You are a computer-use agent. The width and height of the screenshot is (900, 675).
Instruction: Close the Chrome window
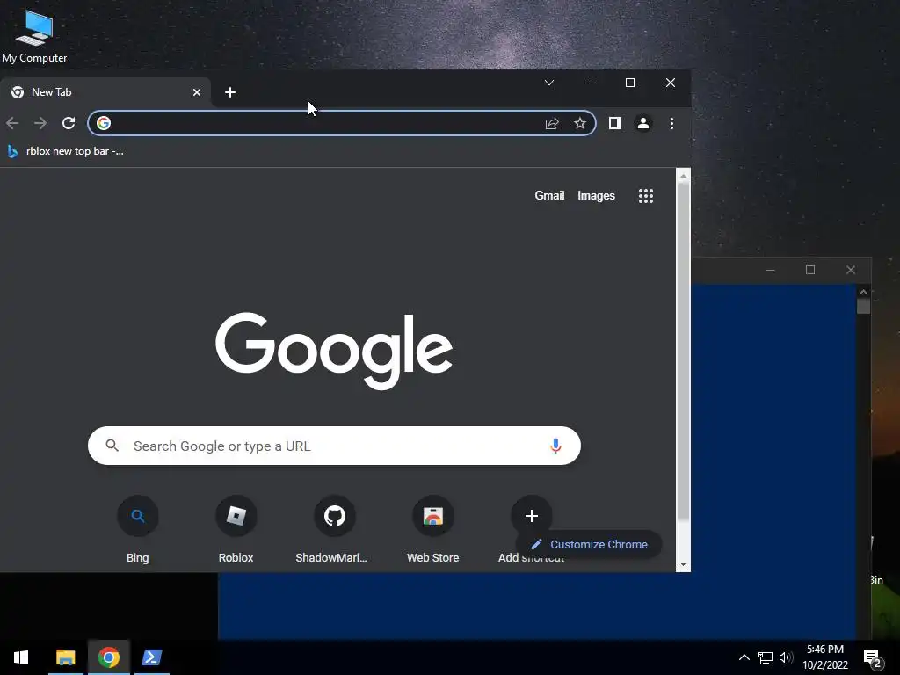pyautogui.click(x=671, y=83)
